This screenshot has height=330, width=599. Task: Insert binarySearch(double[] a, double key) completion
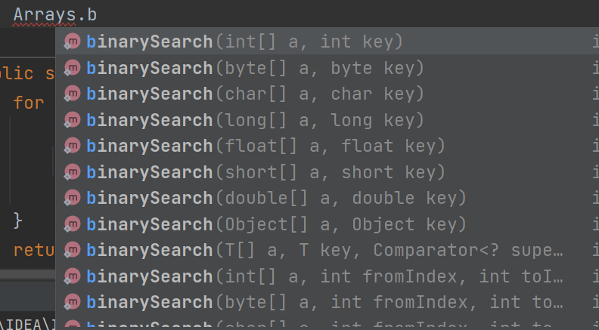tap(327, 198)
